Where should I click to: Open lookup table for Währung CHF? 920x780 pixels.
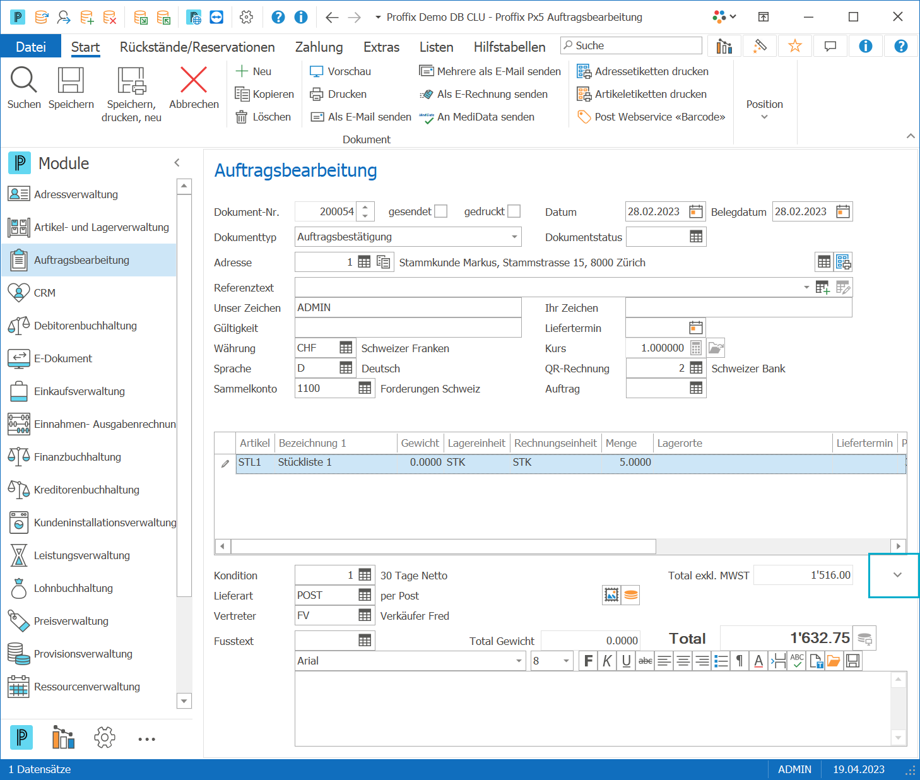coord(346,348)
